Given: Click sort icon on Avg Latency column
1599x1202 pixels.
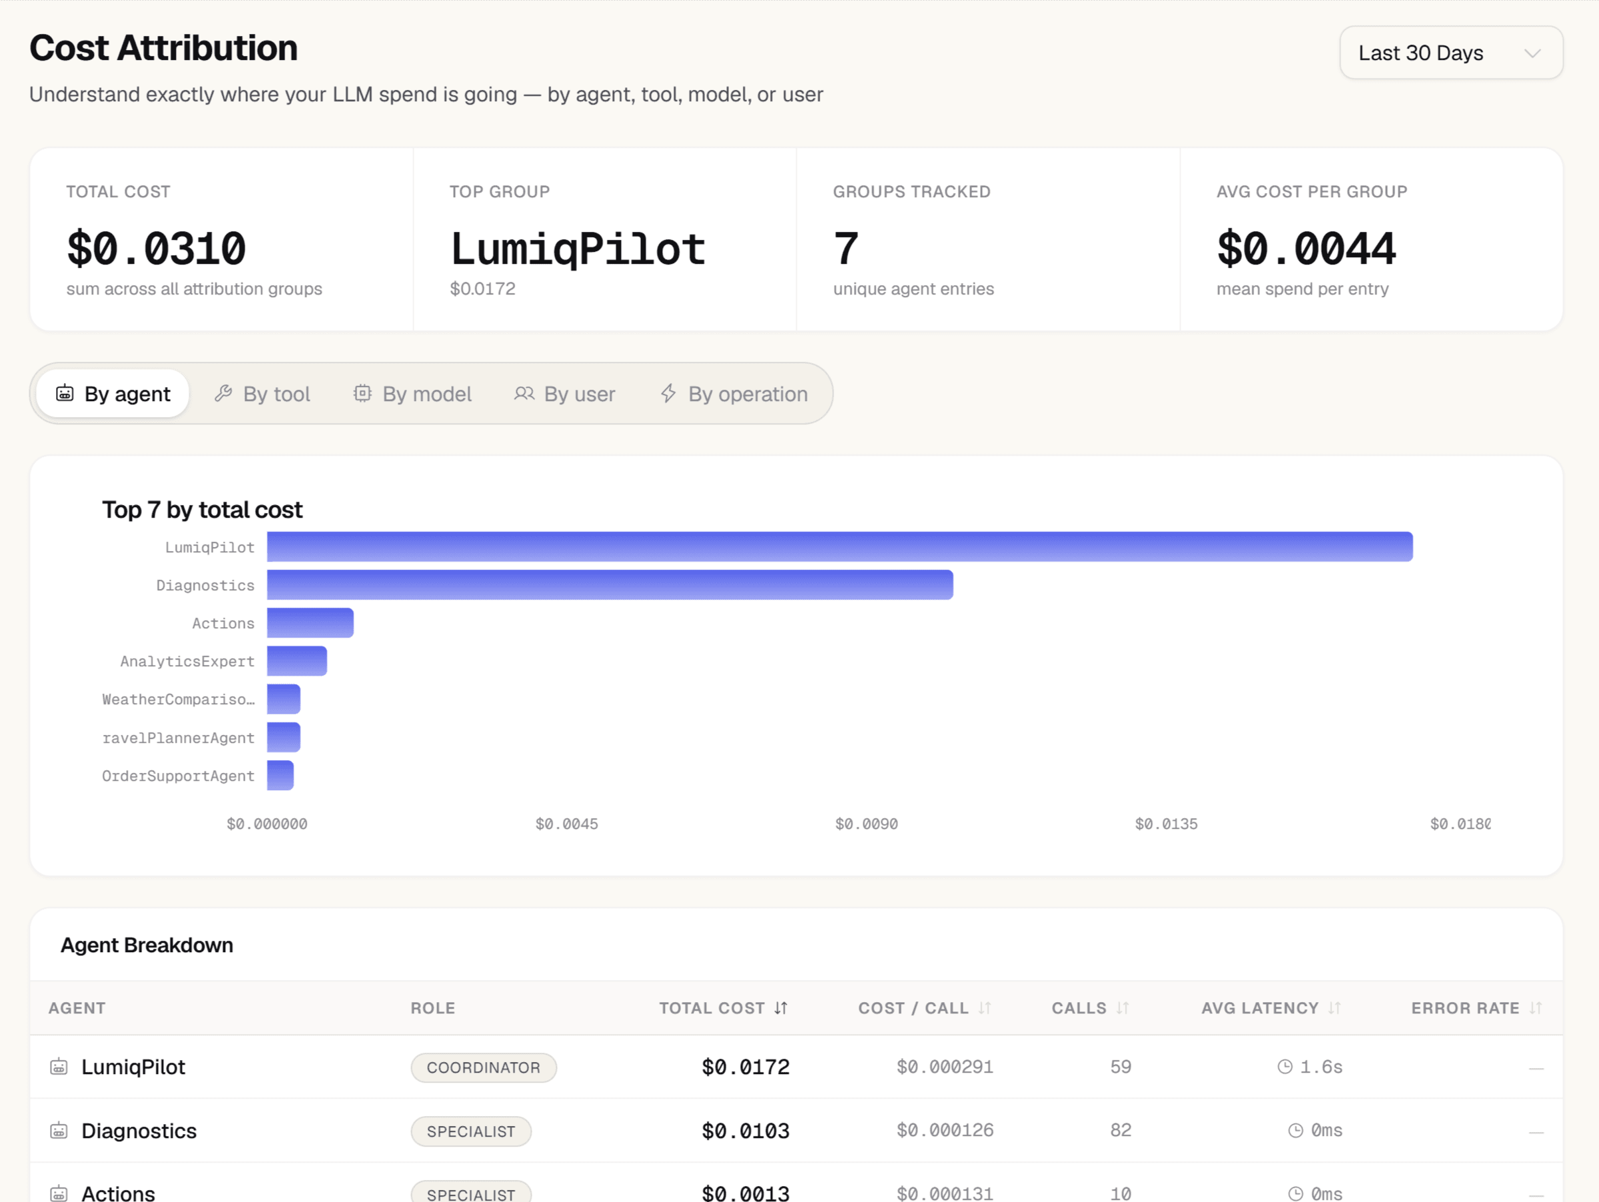Looking at the screenshot, I should coord(1334,1007).
